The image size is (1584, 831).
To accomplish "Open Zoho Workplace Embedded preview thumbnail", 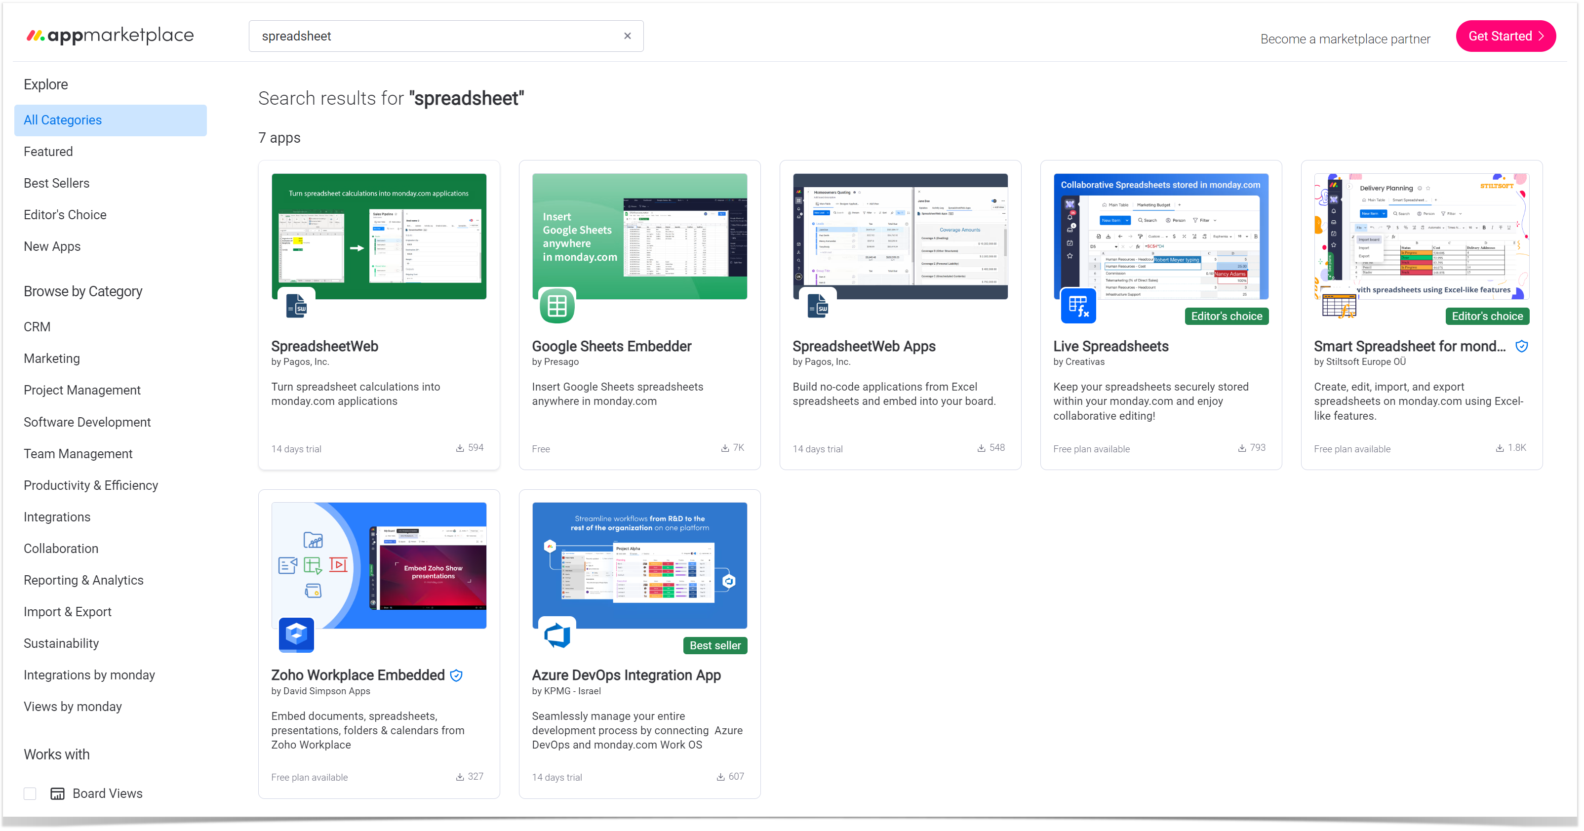I will point(379,565).
